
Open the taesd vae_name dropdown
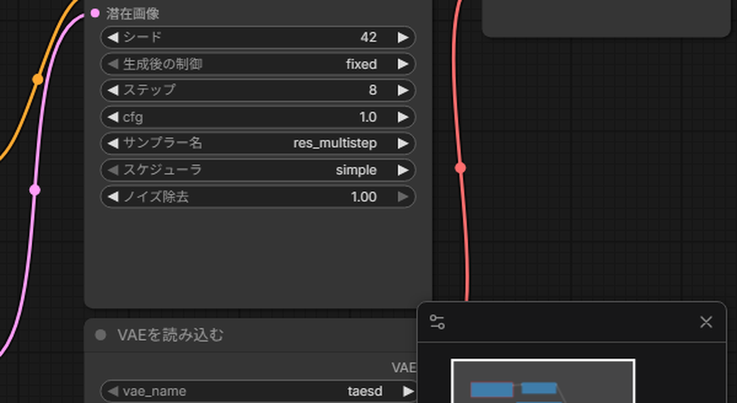pos(258,391)
